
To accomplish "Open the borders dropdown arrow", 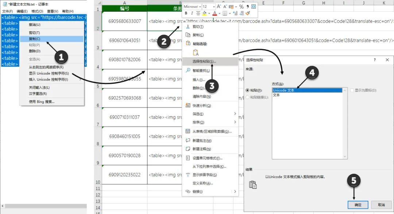I will pos(230,13).
